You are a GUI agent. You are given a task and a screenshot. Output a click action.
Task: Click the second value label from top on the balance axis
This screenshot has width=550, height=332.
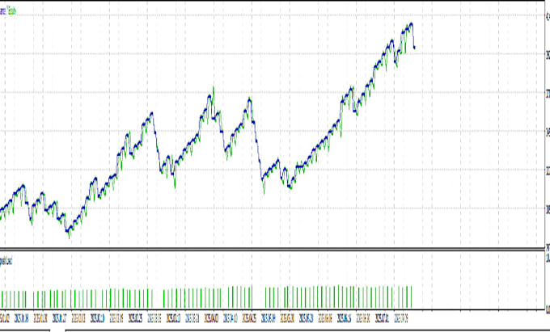[548, 54]
